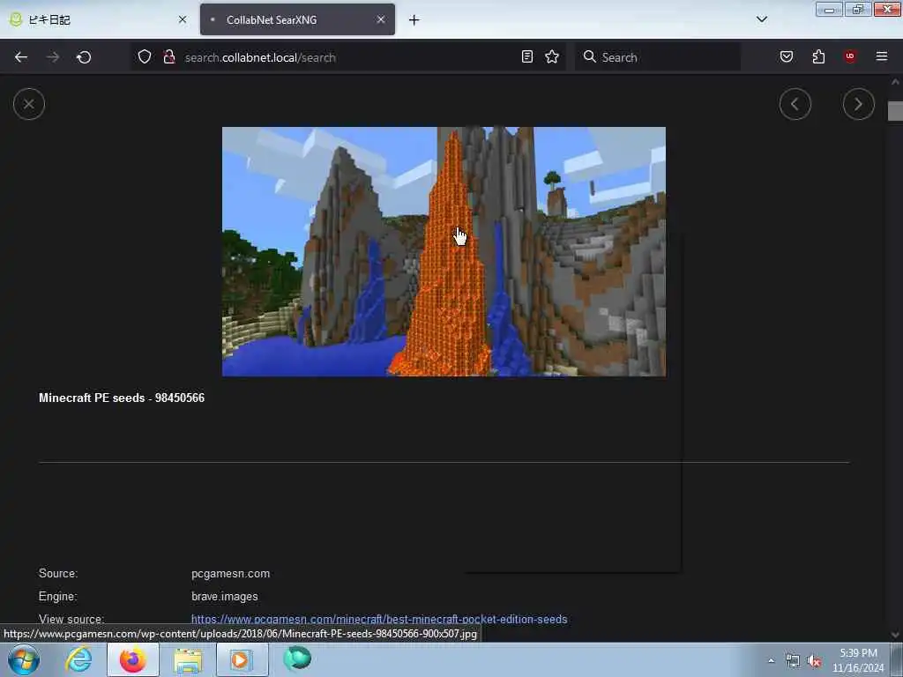
Task: Click the scrollbar down arrow
Action: pos(895,635)
